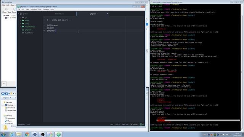
Task: Open the Organize dropdown in Explorer
Action: pyautogui.click(x=7, y=98)
